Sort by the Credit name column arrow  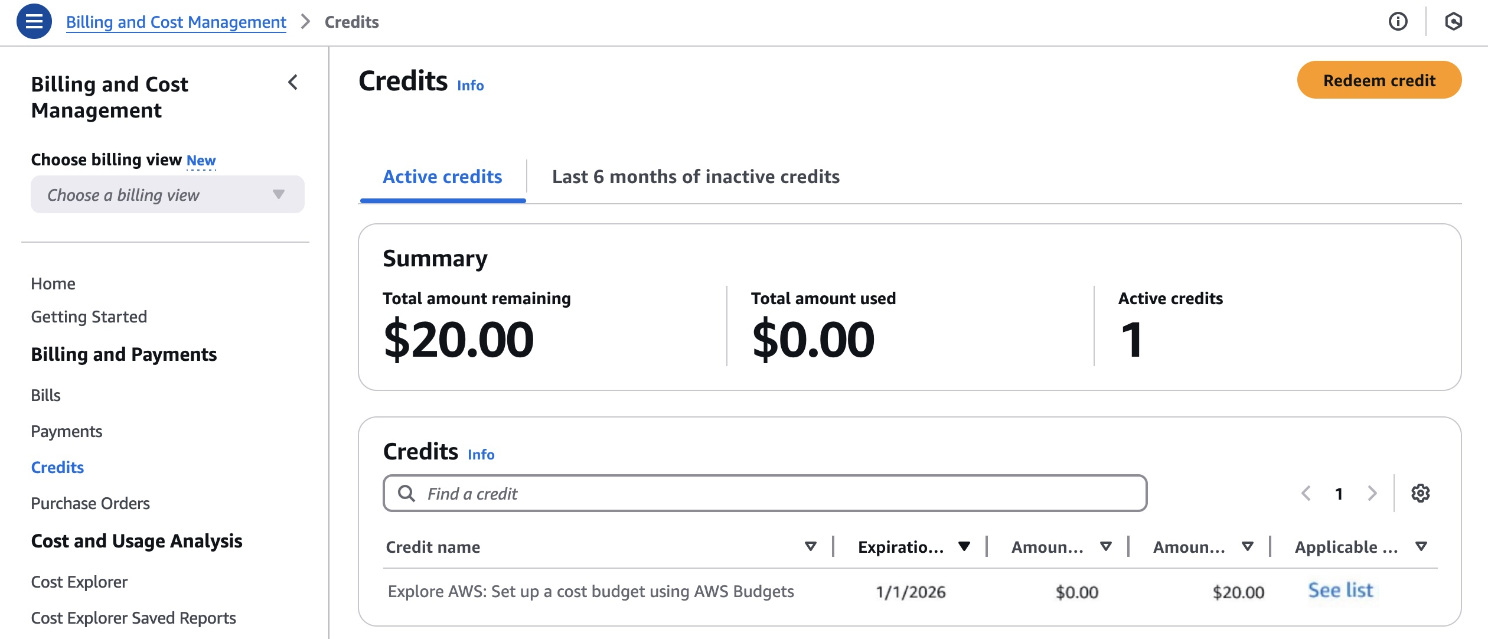click(x=810, y=547)
